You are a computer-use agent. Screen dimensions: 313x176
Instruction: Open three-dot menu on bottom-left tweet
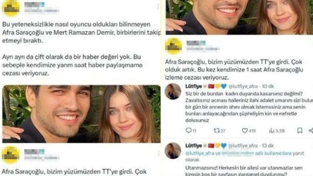159,153
